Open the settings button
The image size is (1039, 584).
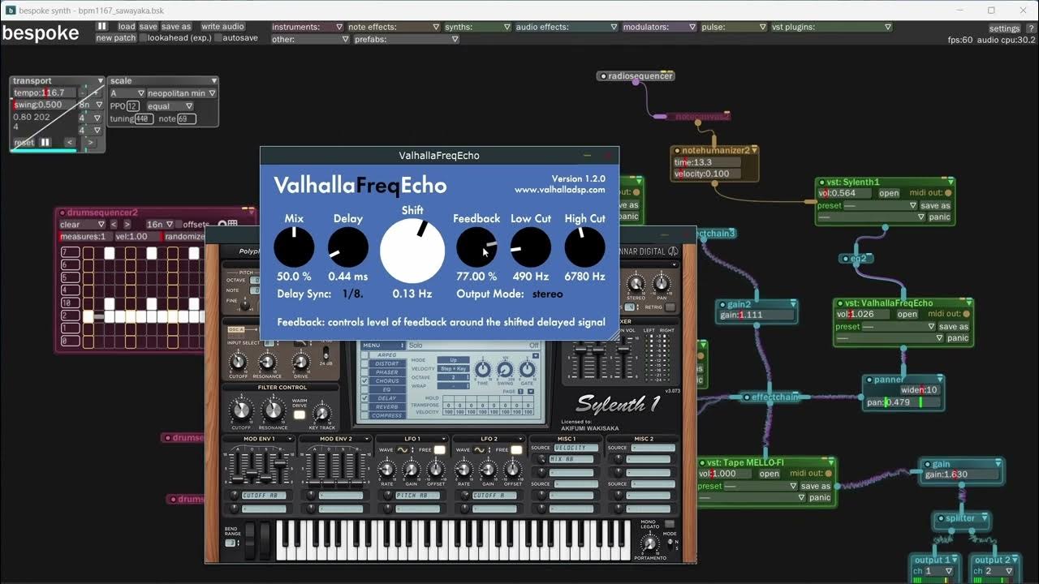[x=1004, y=28]
